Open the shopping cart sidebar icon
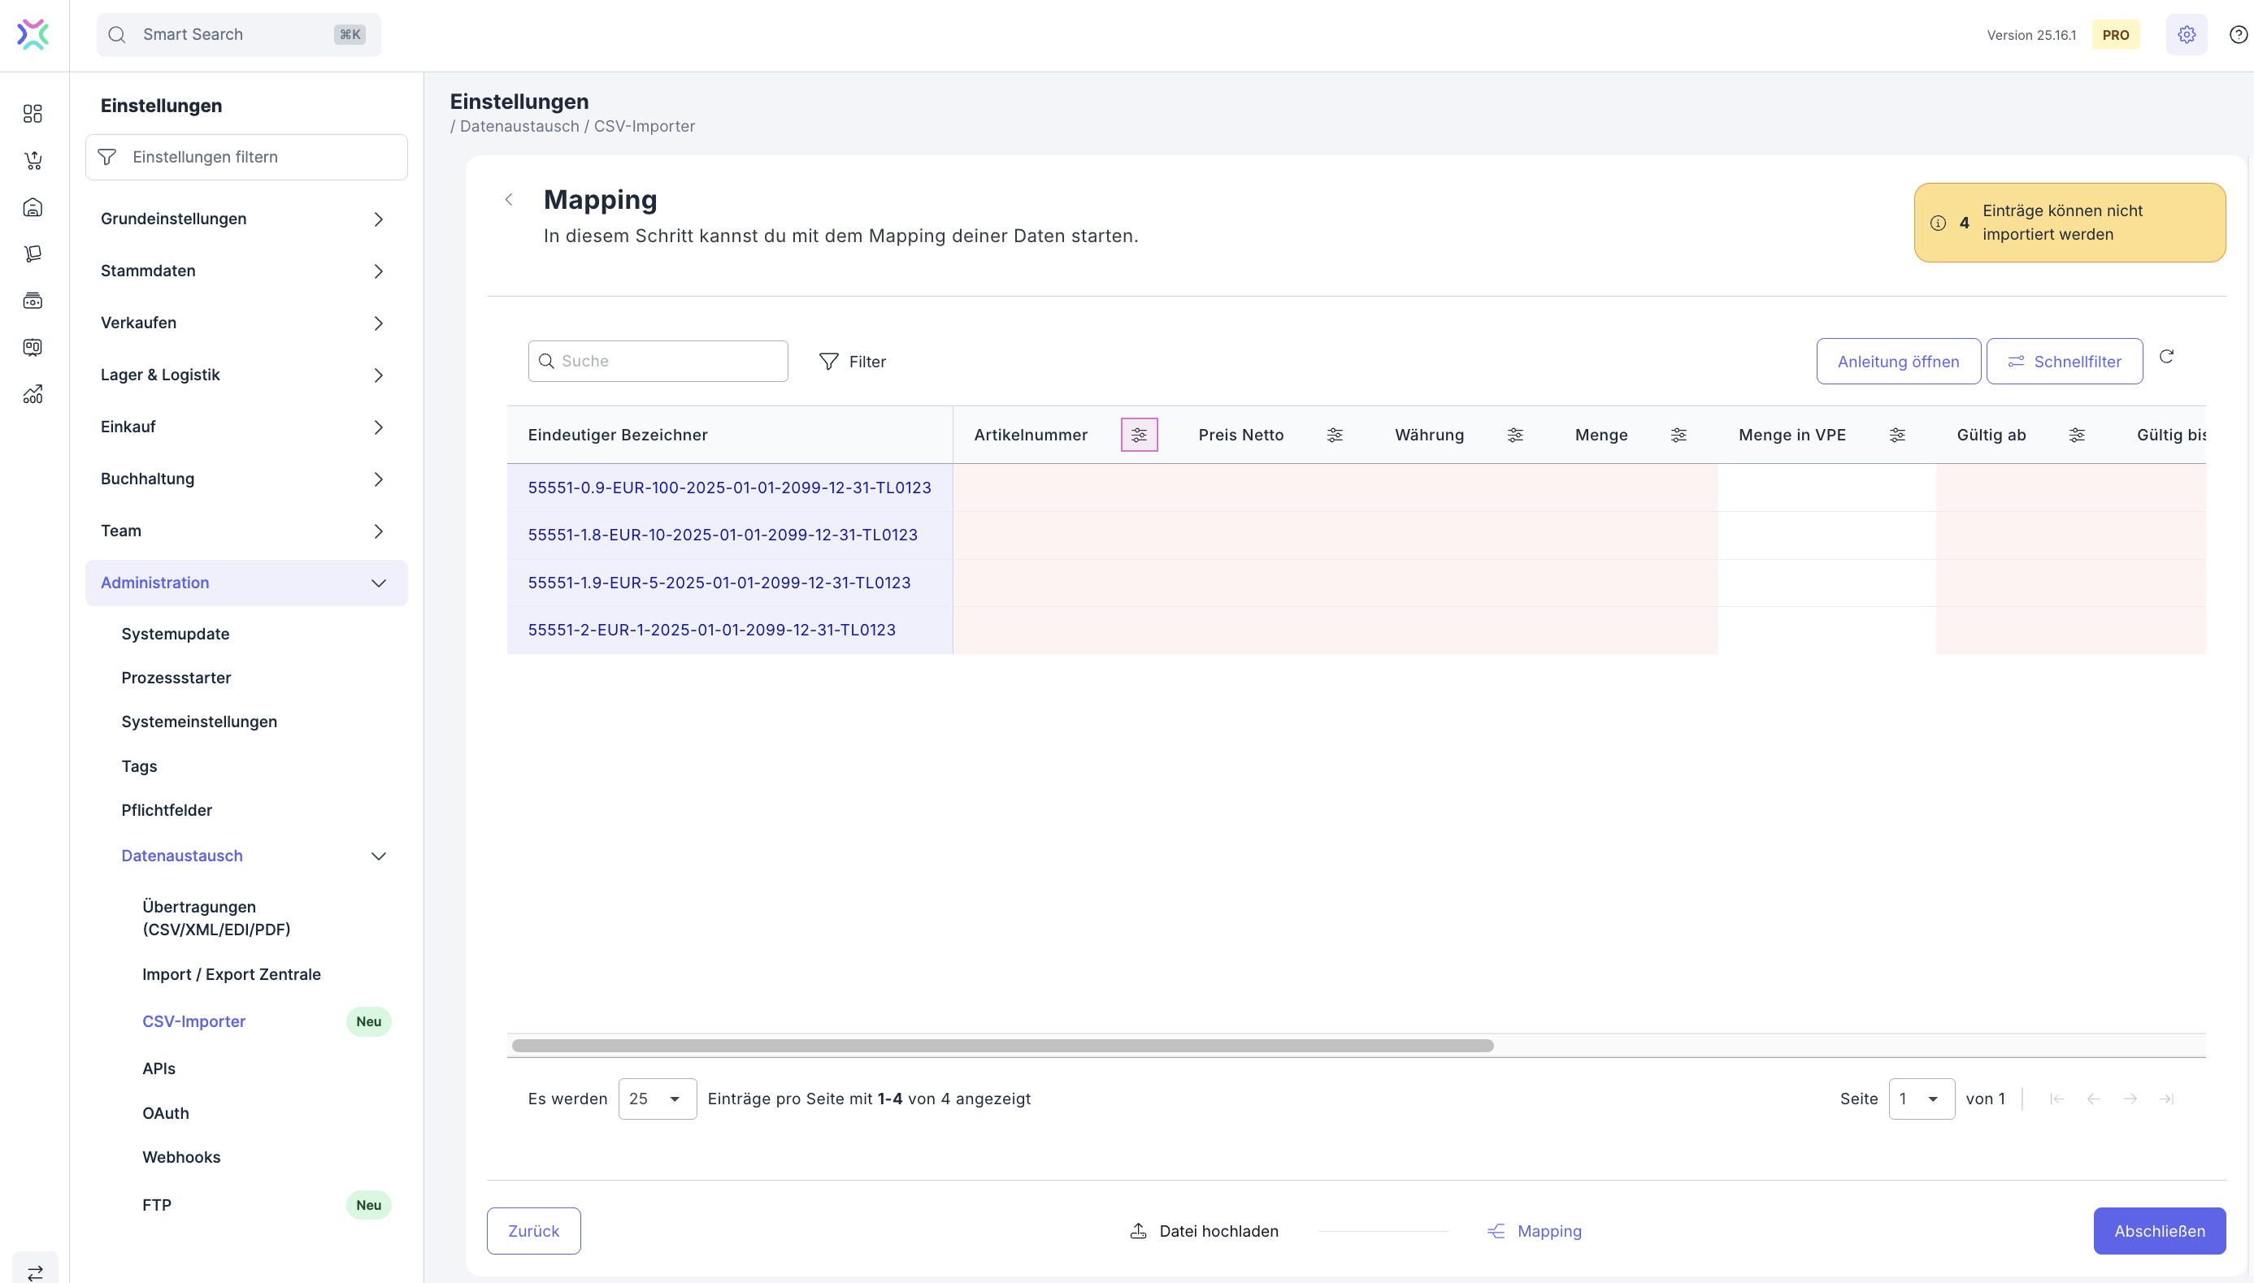The height and width of the screenshot is (1283, 2254). pyautogui.click(x=33, y=160)
